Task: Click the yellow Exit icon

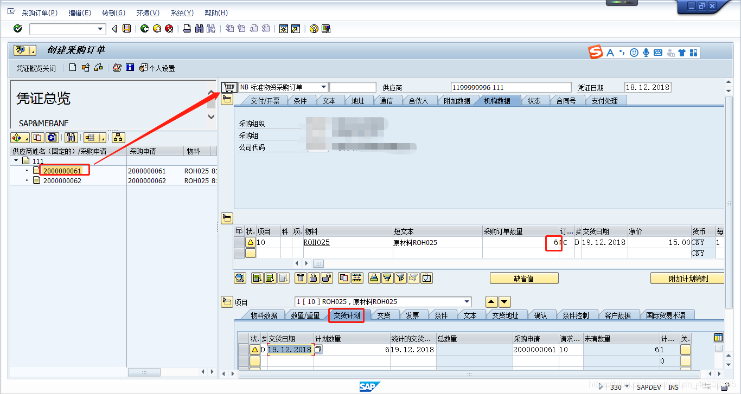Action: 157,29
